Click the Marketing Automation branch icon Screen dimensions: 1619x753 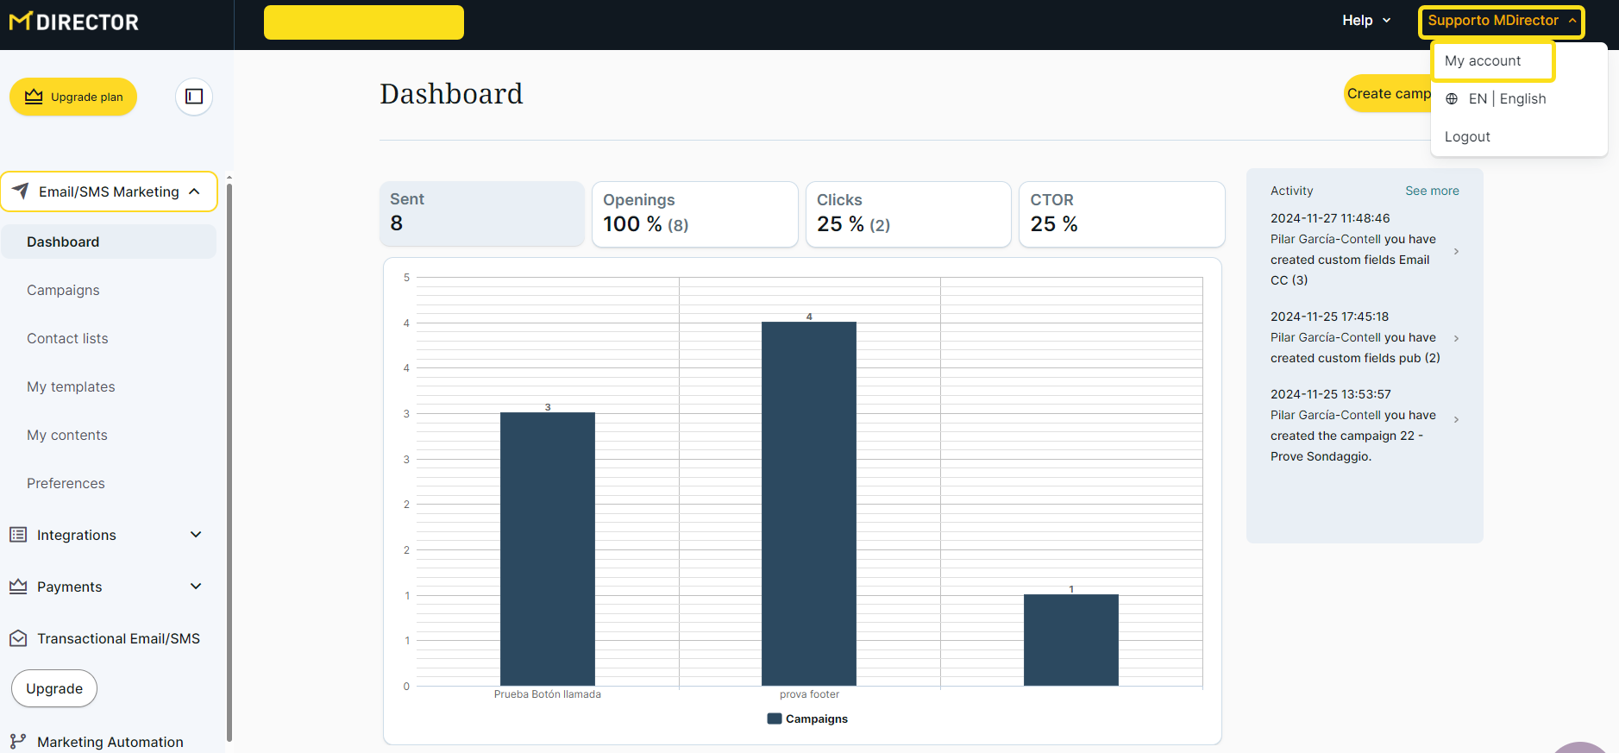(x=18, y=742)
